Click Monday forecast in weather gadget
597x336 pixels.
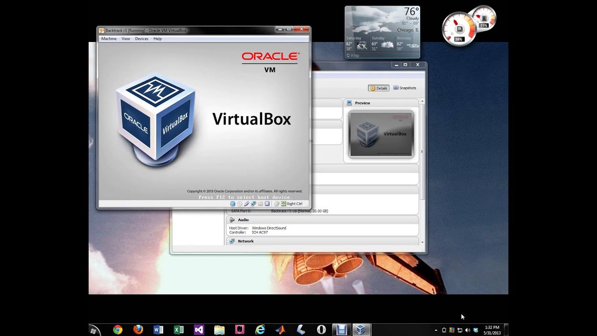pos(408,43)
